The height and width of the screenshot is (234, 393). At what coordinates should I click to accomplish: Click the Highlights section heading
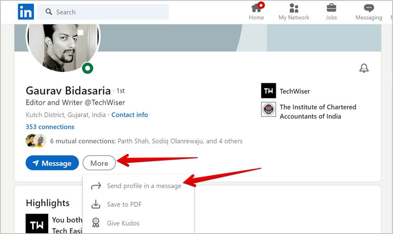click(x=48, y=203)
